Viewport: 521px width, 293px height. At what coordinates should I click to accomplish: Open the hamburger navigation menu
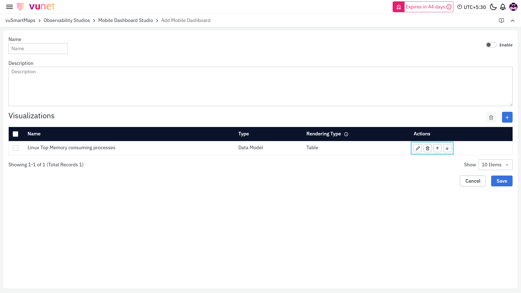(x=9, y=7)
